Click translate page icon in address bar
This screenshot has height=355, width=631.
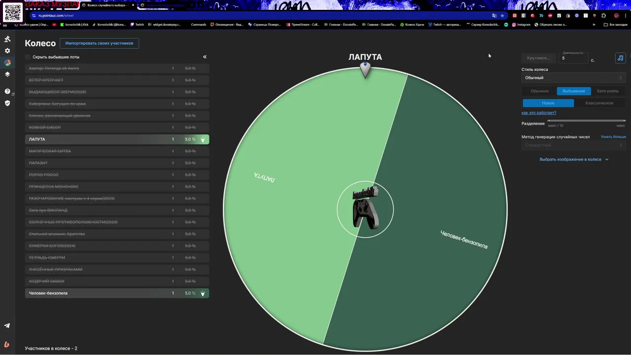click(494, 15)
